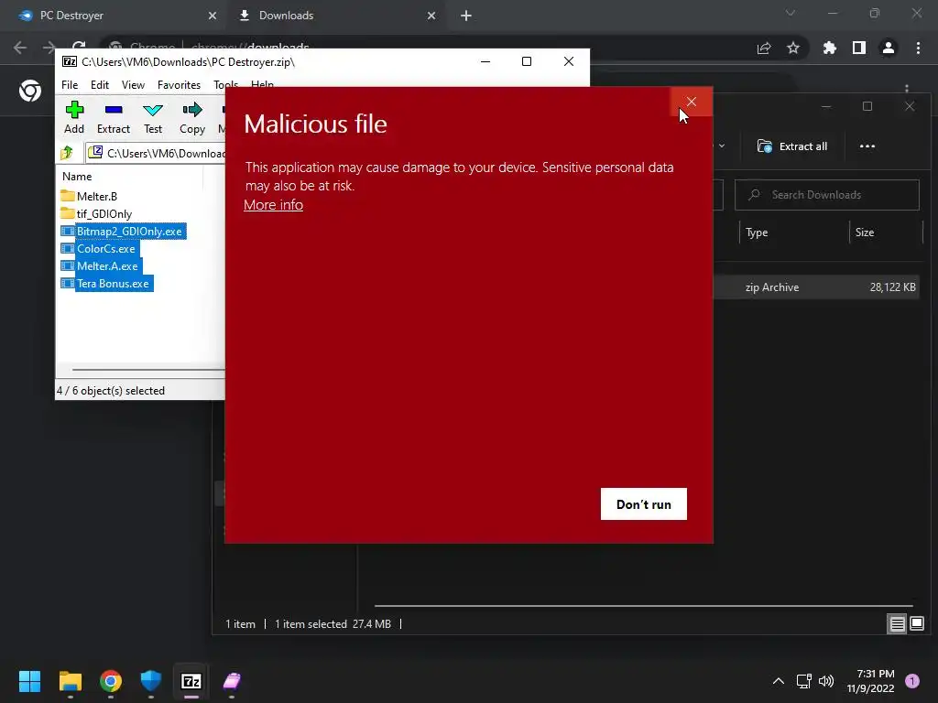Image resolution: width=938 pixels, height=703 pixels.
Task: Click the volume tray icon
Action: [x=826, y=681]
